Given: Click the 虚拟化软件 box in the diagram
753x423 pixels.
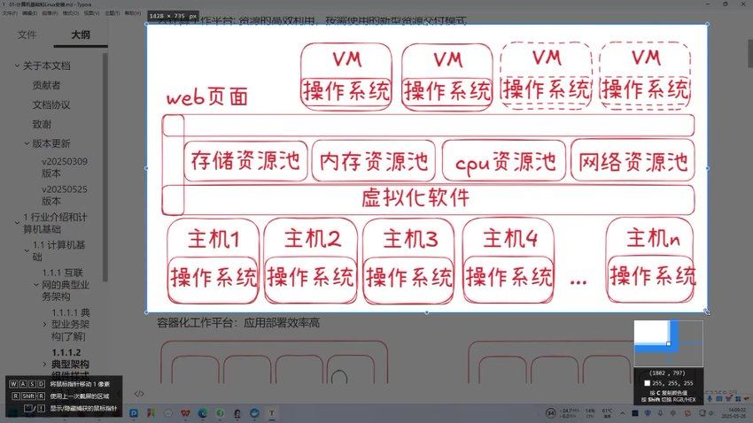Looking at the screenshot, I should [416, 197].
